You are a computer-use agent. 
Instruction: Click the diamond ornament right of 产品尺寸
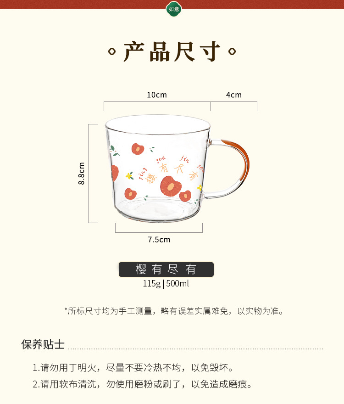coord(232,51)
